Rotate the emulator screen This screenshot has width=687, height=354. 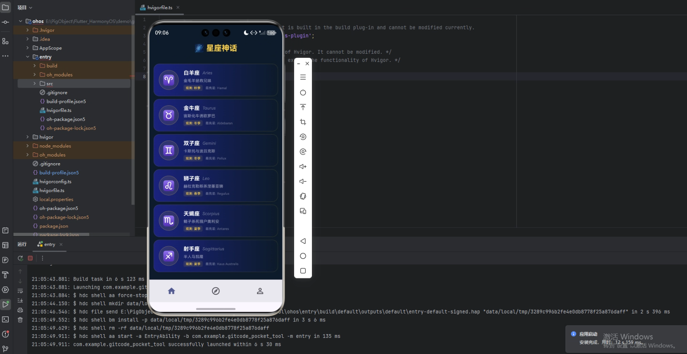coord(303,196)
